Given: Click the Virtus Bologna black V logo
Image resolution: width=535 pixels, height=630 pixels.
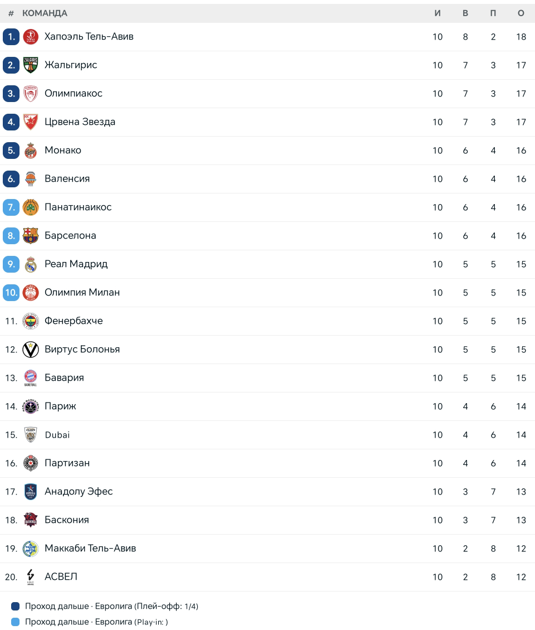Looking at the screenshot, I should pyautogui.click(x=31, y=350).
